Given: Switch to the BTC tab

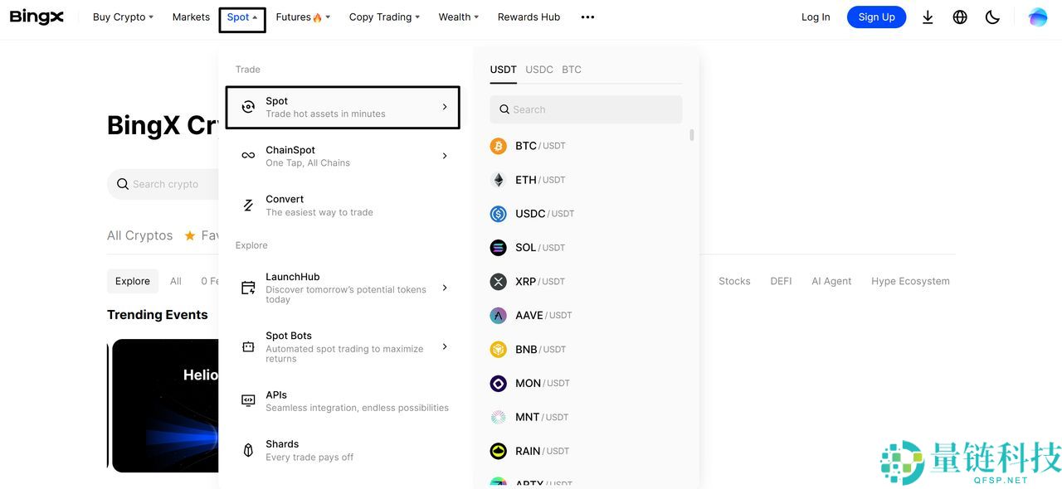Looking at the screenshot, I should (x=572, y=70).
